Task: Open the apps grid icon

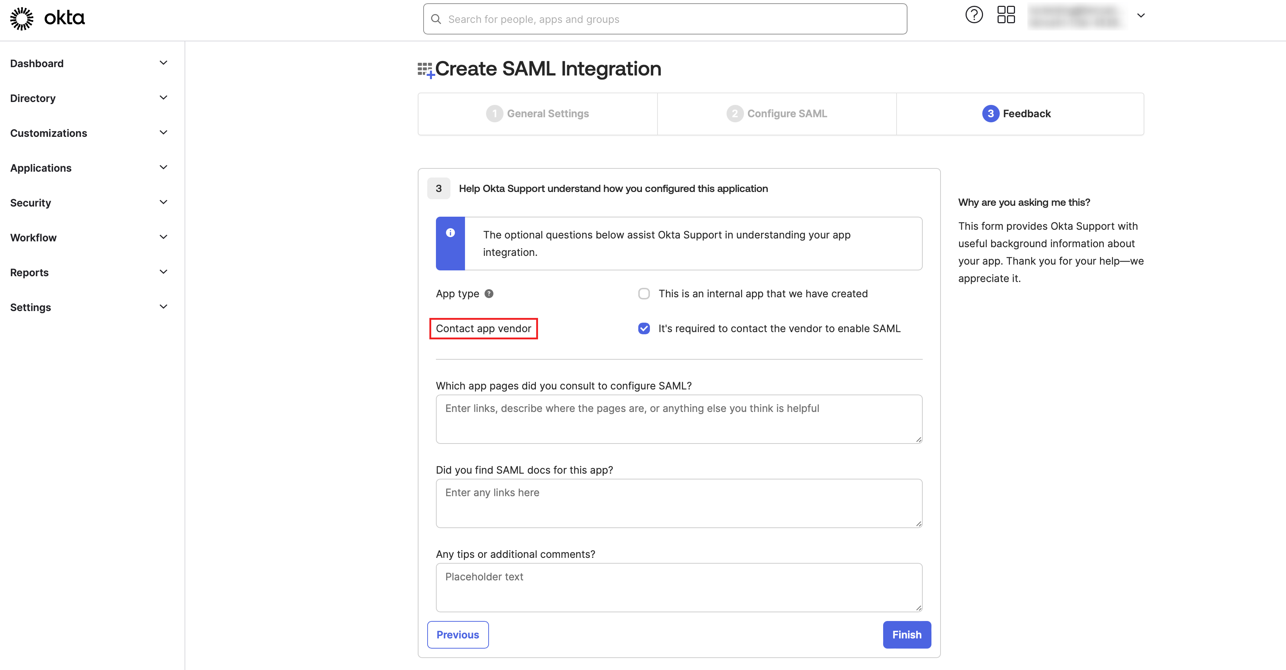Action: click(x=1006, y=15)
